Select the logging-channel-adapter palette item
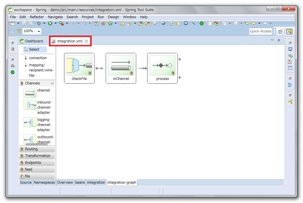 click(x=38, y=125)
